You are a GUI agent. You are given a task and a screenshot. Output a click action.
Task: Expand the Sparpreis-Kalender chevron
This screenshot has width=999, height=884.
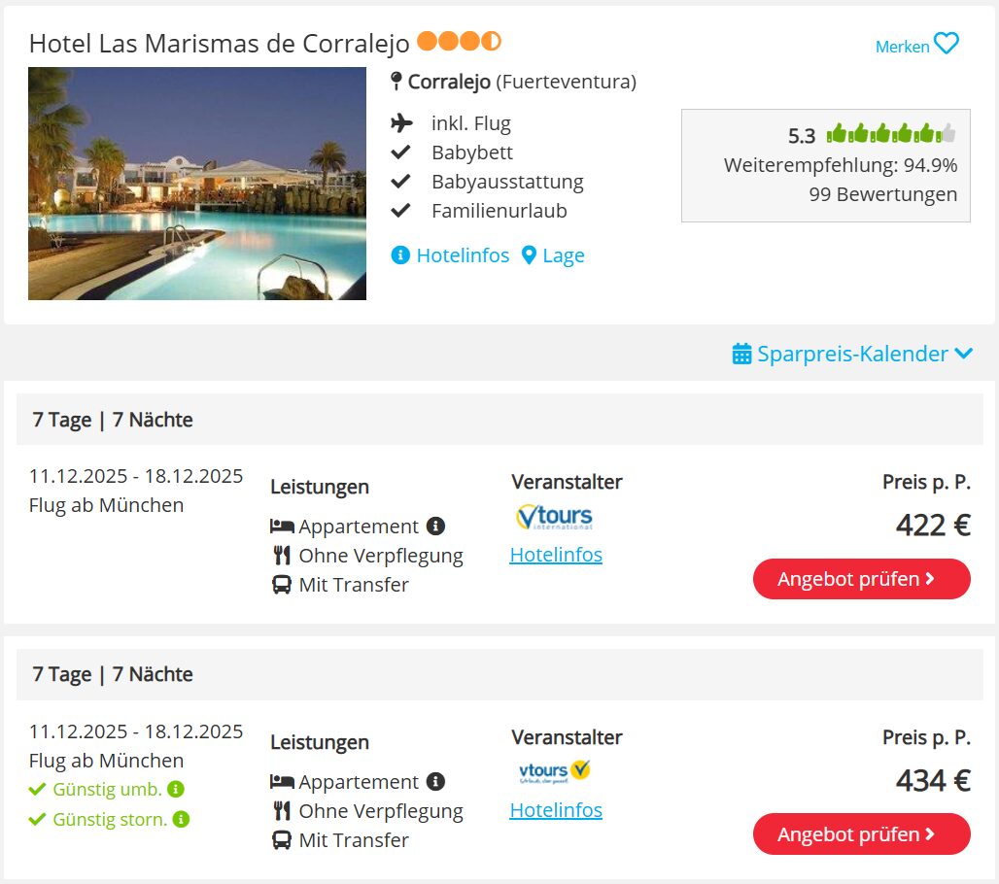coord(964,354)
